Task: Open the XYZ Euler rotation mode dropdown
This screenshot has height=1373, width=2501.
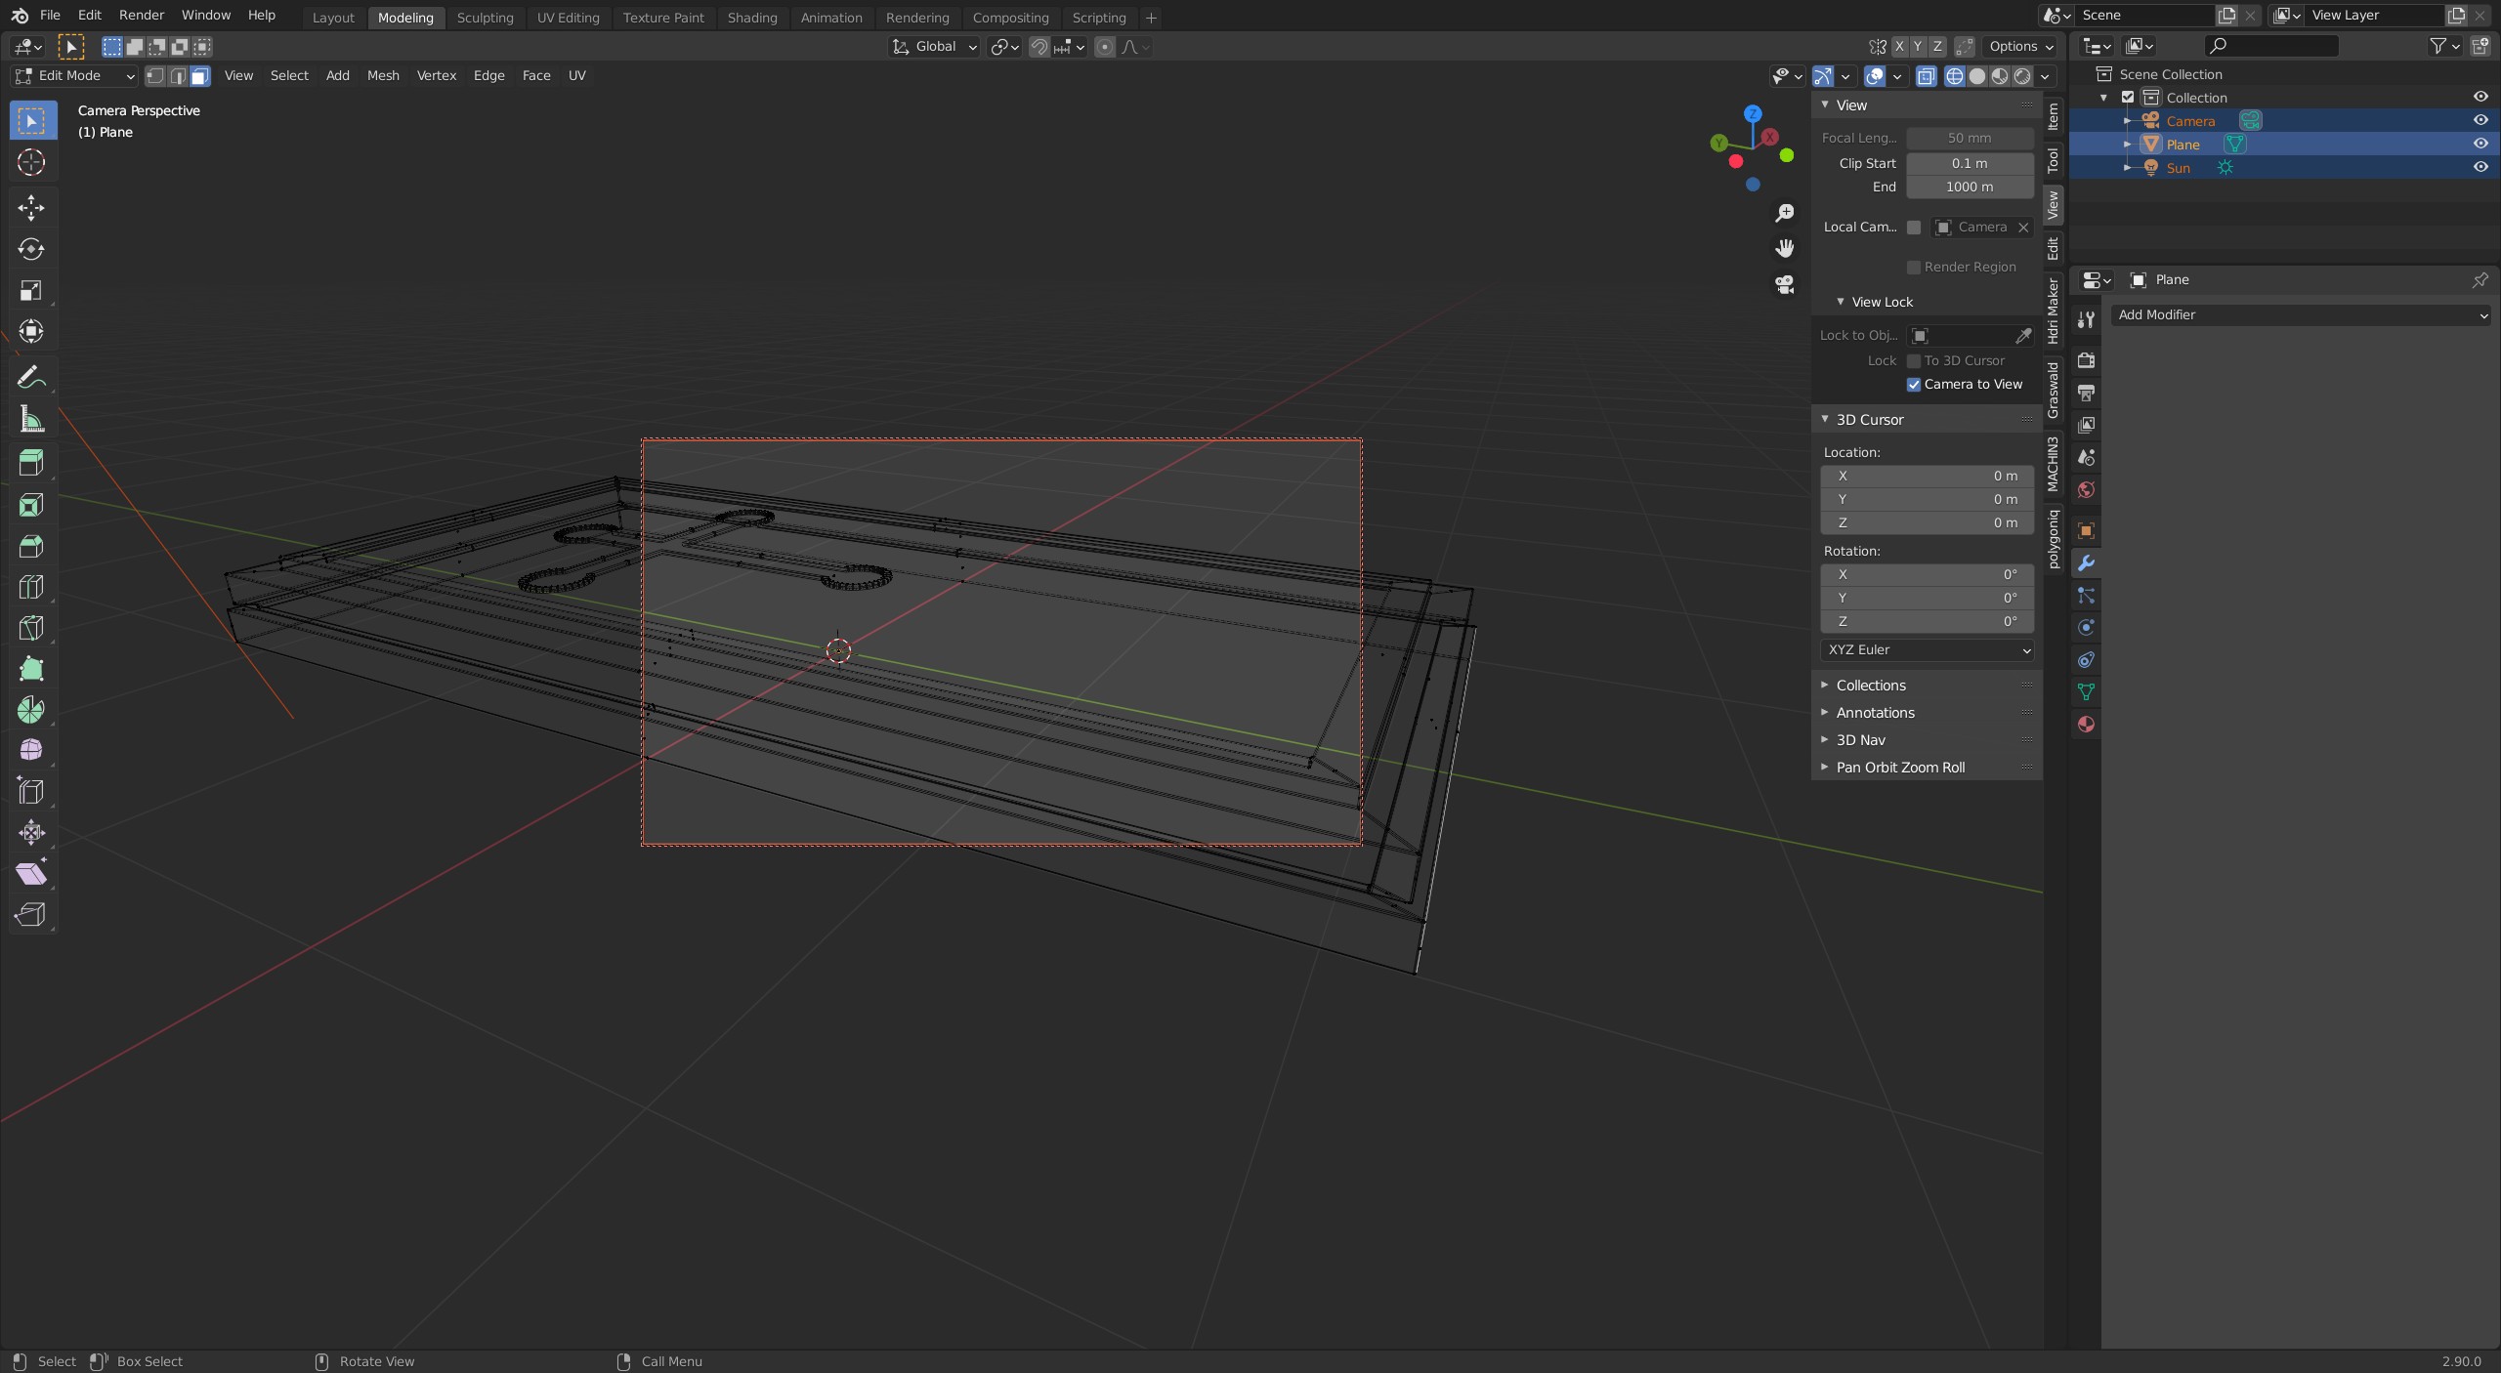Action: [x=1927, y=650]
